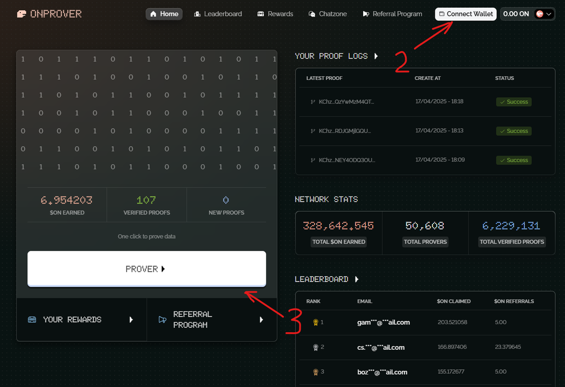The image size is (565, 387).
Task: Click the gold medal icon for rank 1
Action: tap(316, 323)
